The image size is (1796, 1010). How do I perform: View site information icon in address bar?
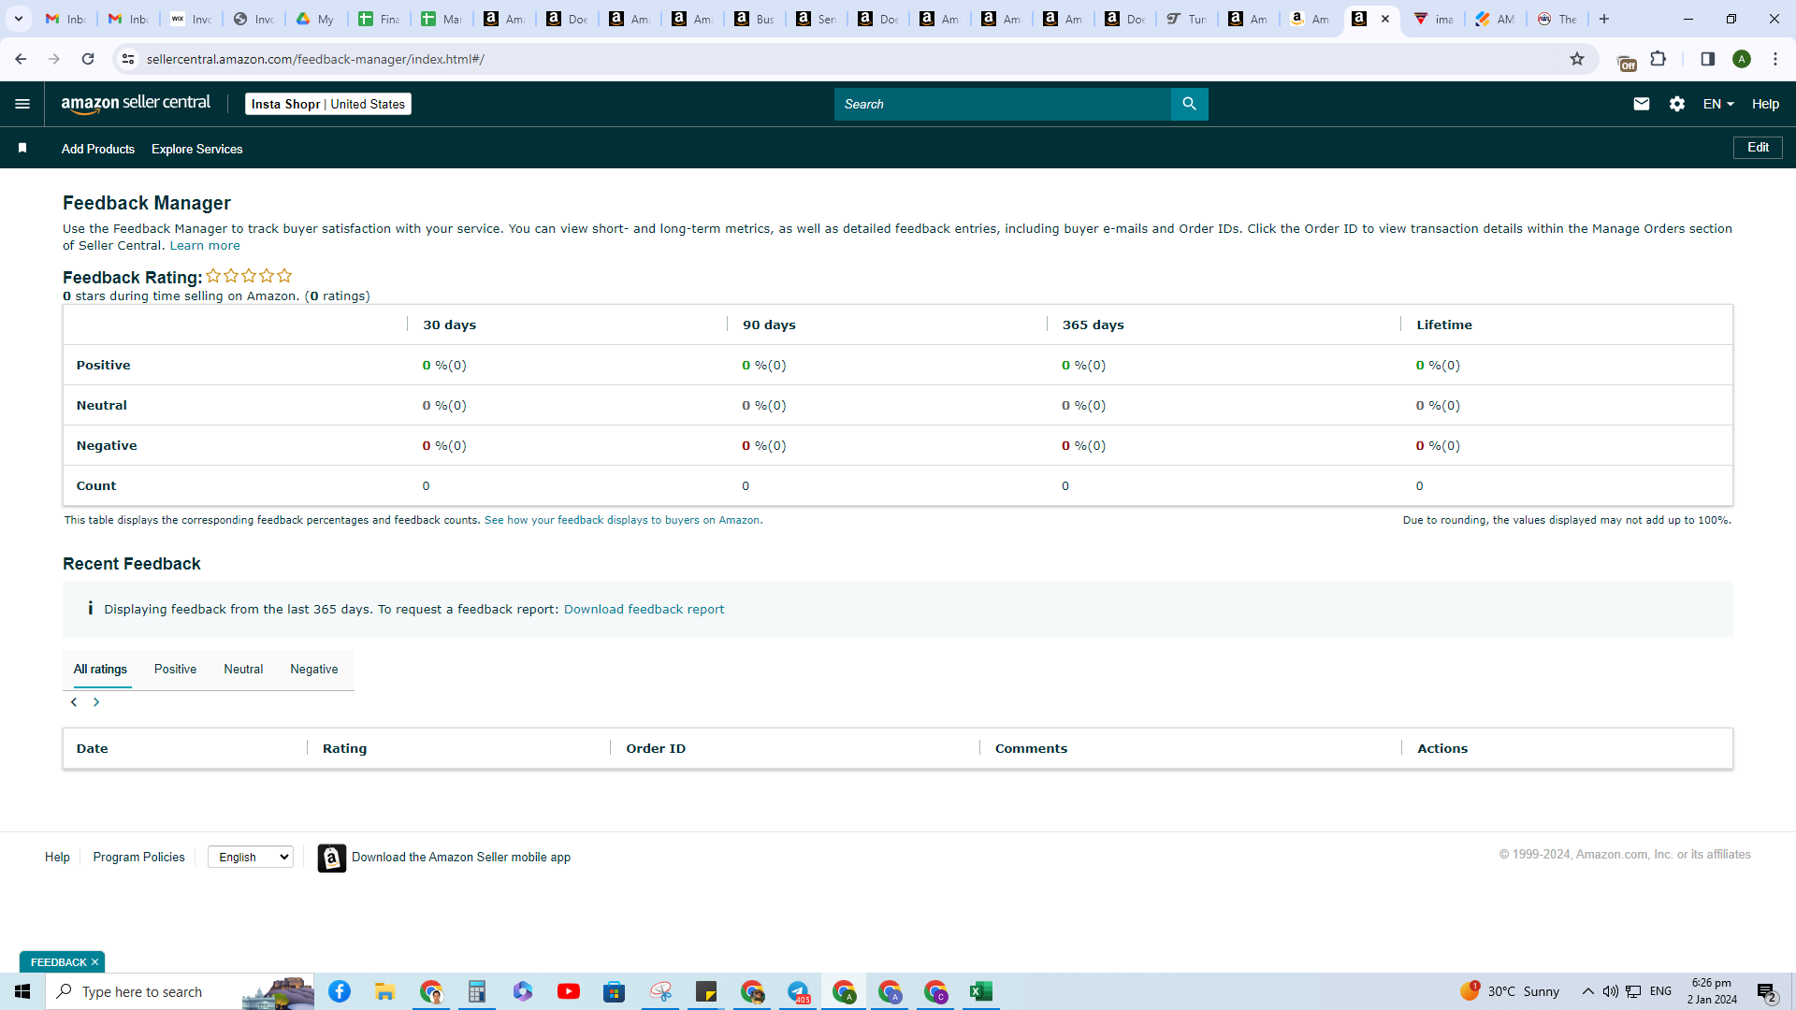[128, 59]
